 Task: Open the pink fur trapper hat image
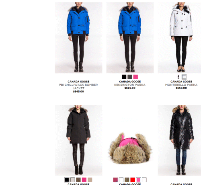130,148
